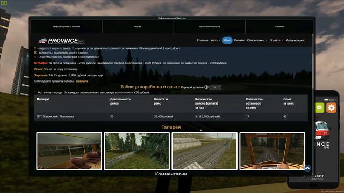Click the Комментарии heading
The image size is (344, 193).
(171, 174)
